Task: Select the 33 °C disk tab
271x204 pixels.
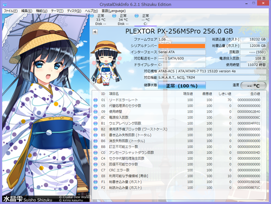Action: click(101, 19)
